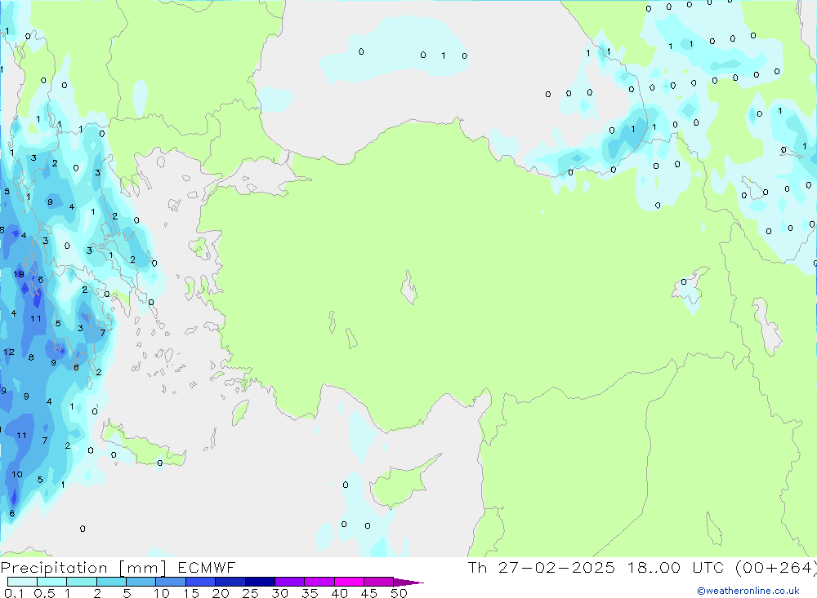The height and width of the screenshot is (598, 817).
Task: Click the '45' legend scale label
Action: point(369,593)
